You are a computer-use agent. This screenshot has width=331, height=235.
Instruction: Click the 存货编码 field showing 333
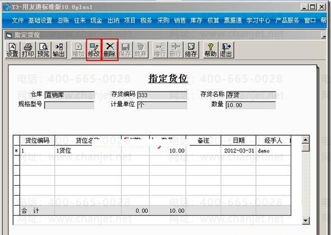coord(162,95)
